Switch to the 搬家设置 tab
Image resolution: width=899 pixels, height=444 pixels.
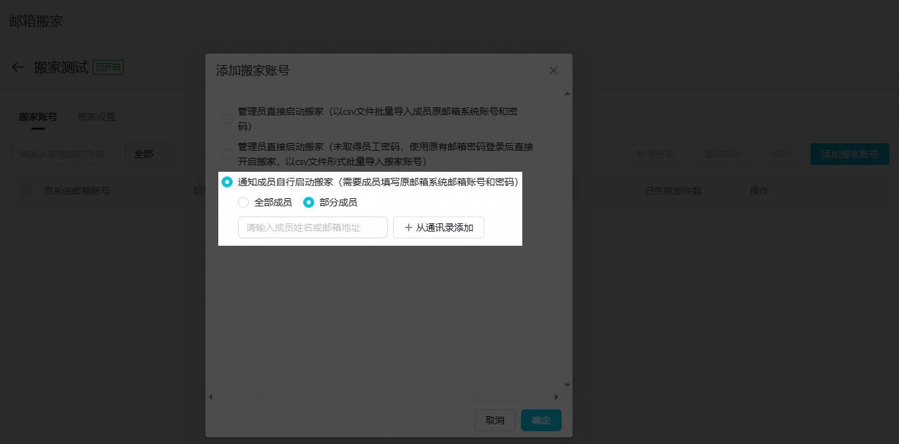pyautogui.click(x=97, y=116)
